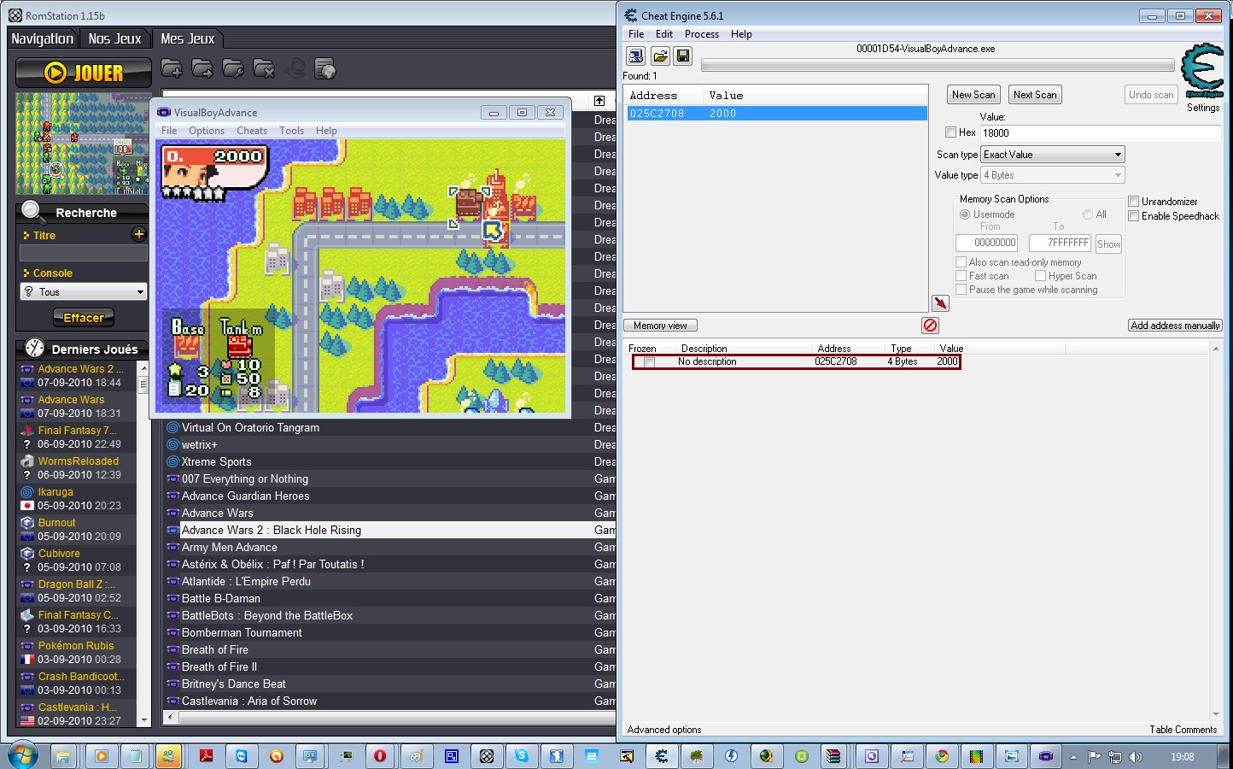Image resolution: width=1233 pixels, height=769 pixels.
Task: Click RomStation's document with globe icon
Action: (x=325, y=69)
